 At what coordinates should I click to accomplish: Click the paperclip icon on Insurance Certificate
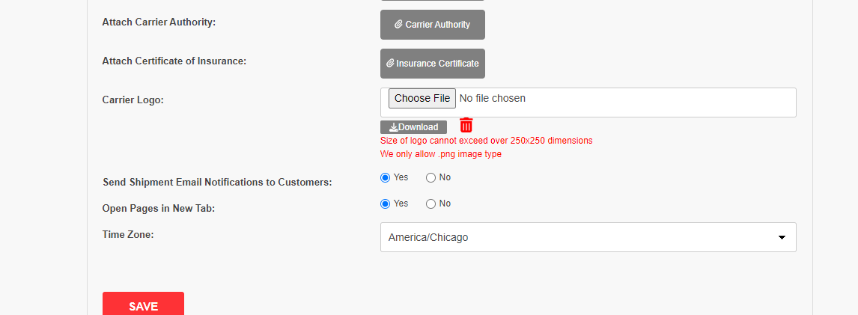click(x=391, y=63)
